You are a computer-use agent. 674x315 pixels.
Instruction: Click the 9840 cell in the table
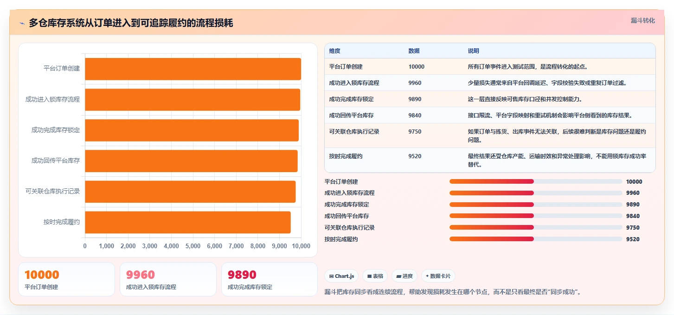point(415,116)
